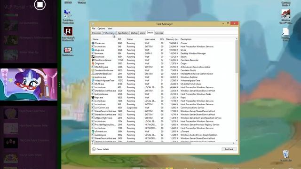This screenshot has height=169, width=301.
Task: Click the fraps.exe process icon
Action: (93, 98)
